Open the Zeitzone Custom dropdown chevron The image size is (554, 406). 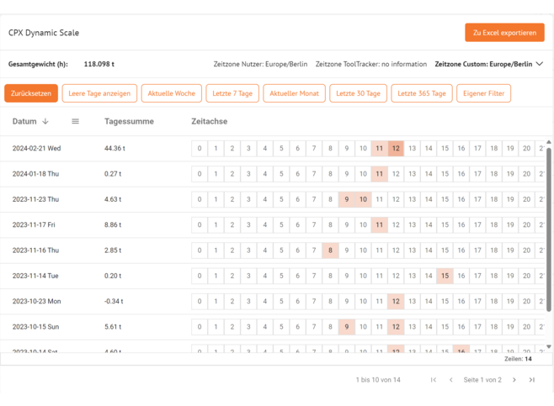pos(539,64)
